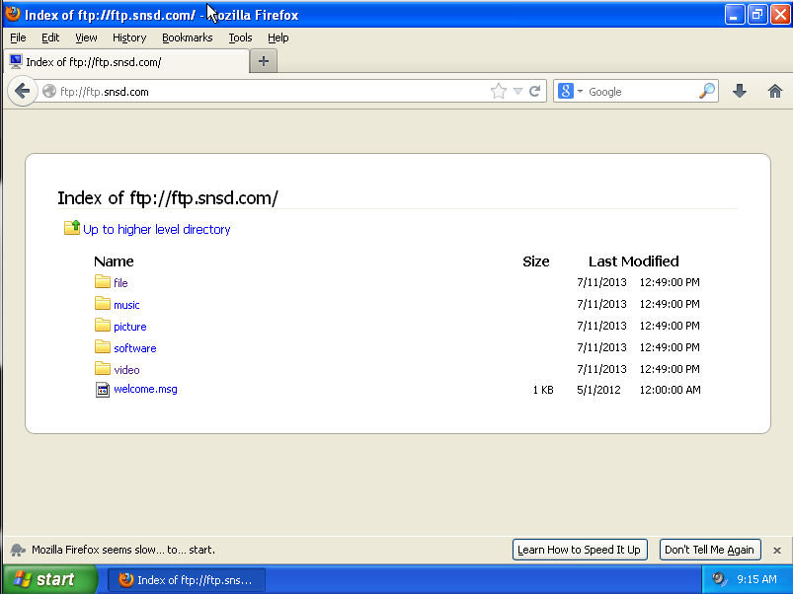Open the 'picture' directory link

(x=130, y=327)
